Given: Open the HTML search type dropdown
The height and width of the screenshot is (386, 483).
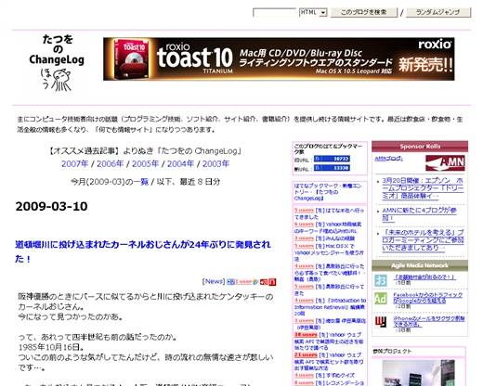Looking at the screenshot, I should 313,12.
